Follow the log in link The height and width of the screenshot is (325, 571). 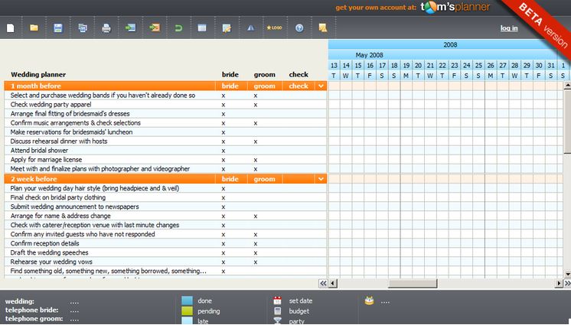(509, 28)
